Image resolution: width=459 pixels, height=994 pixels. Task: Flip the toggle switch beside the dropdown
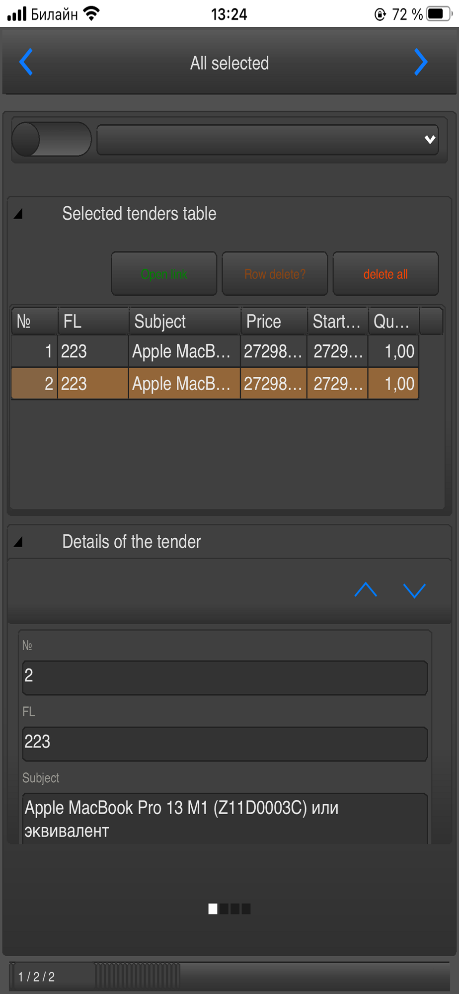[x=51, y=139]
